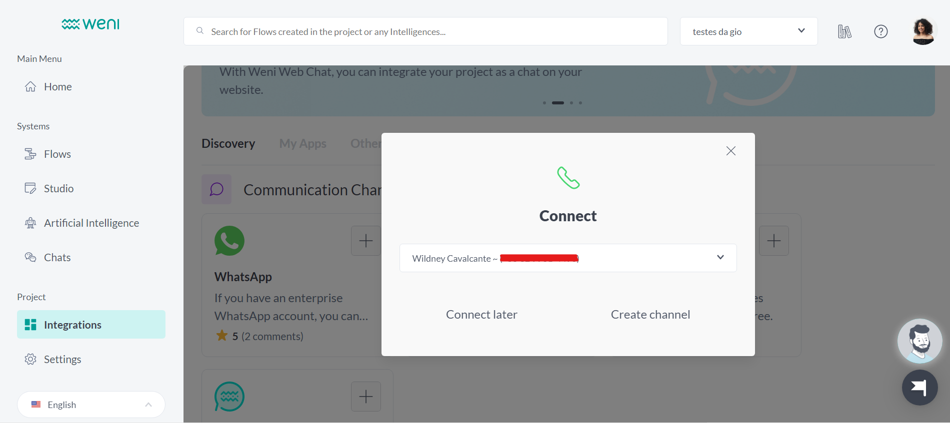Select the third carousel indicator dot
Viewport: 950px width, 423px height.
tap(571, 103)
